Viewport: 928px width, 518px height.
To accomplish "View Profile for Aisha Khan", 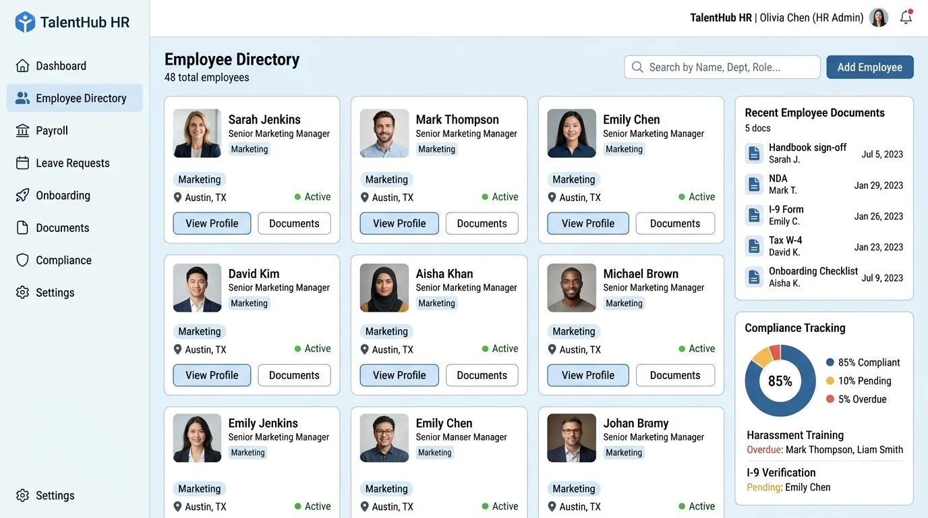I will click(399, 376).
